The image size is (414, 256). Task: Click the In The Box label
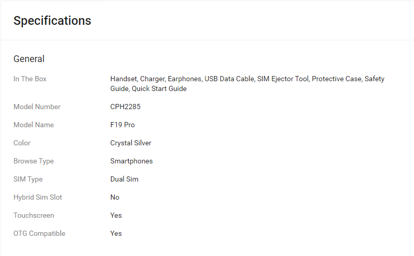(30, 79)
